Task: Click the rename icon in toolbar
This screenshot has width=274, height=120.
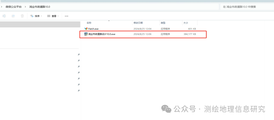Action: (x=4, y=16)
